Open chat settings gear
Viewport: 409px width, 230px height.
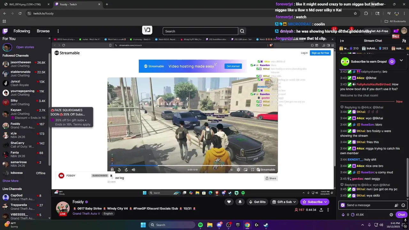pyautogui.click(x=391, y=215)
